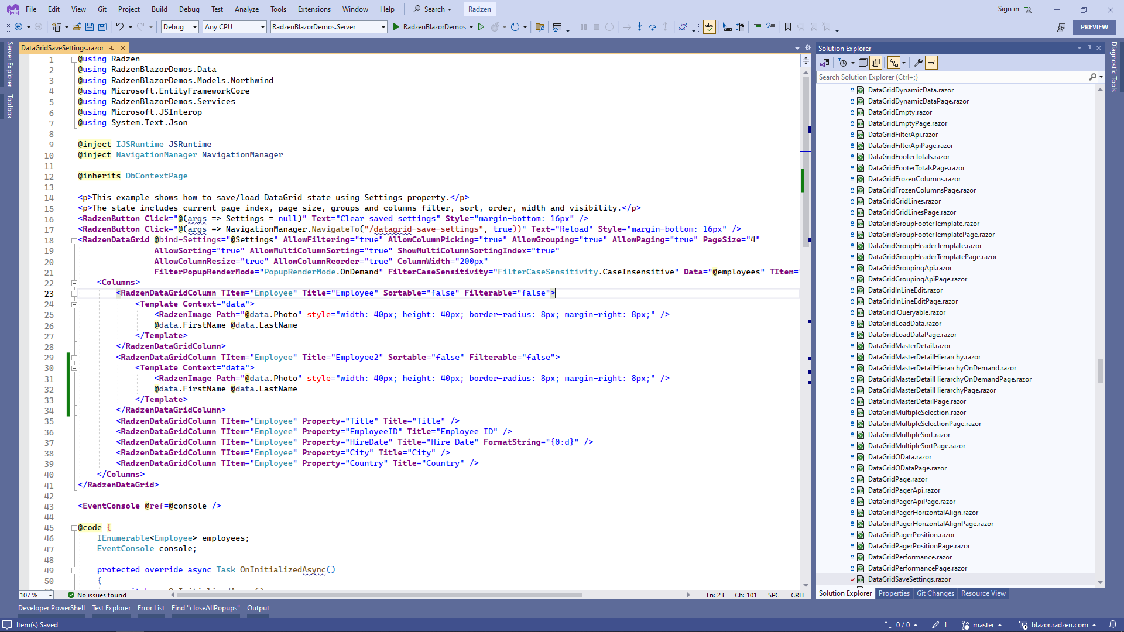The height and width of the screenshot is (632, 1124).
Task: Click the PREVIEW button
Action: 1094,27
